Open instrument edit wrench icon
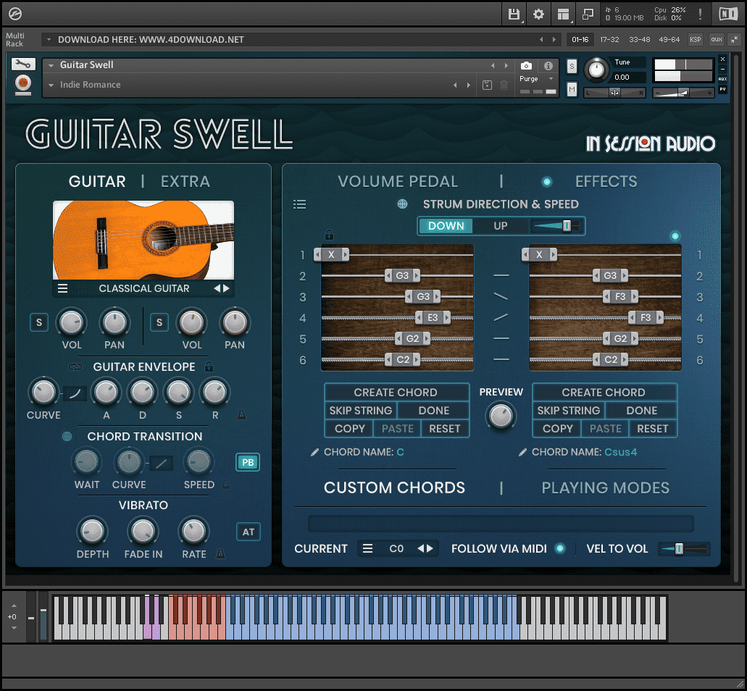The width and height of the screenshot is (747, 691). 23,64
